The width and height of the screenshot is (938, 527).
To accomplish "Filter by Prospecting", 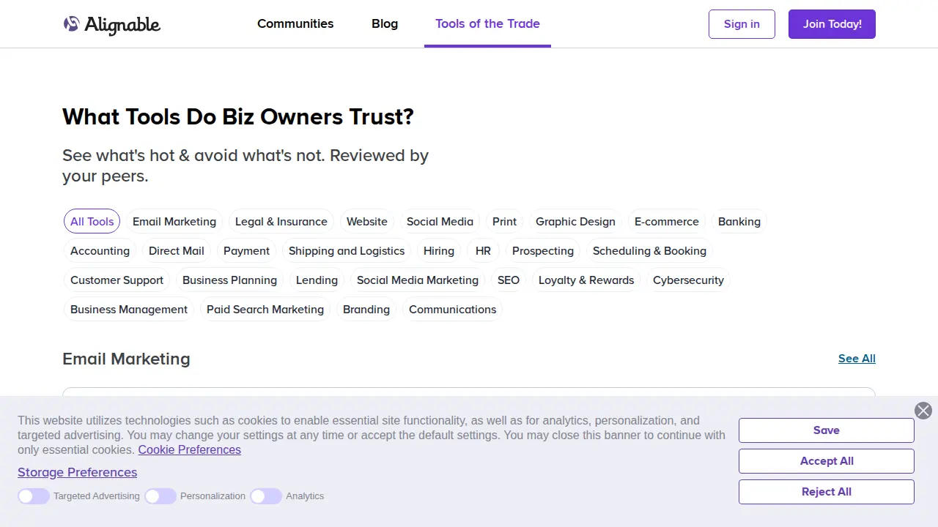I will (x=543, y=250).
